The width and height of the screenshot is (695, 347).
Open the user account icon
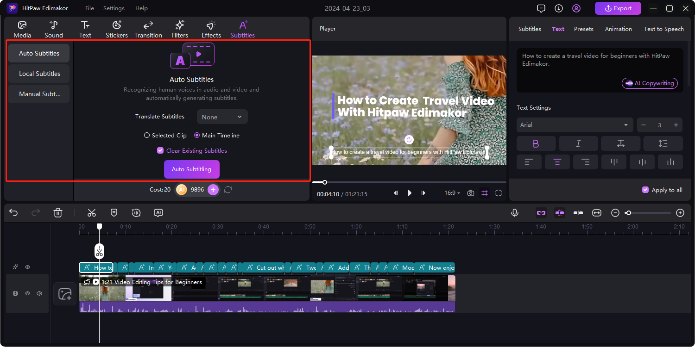tap(576, 8)
